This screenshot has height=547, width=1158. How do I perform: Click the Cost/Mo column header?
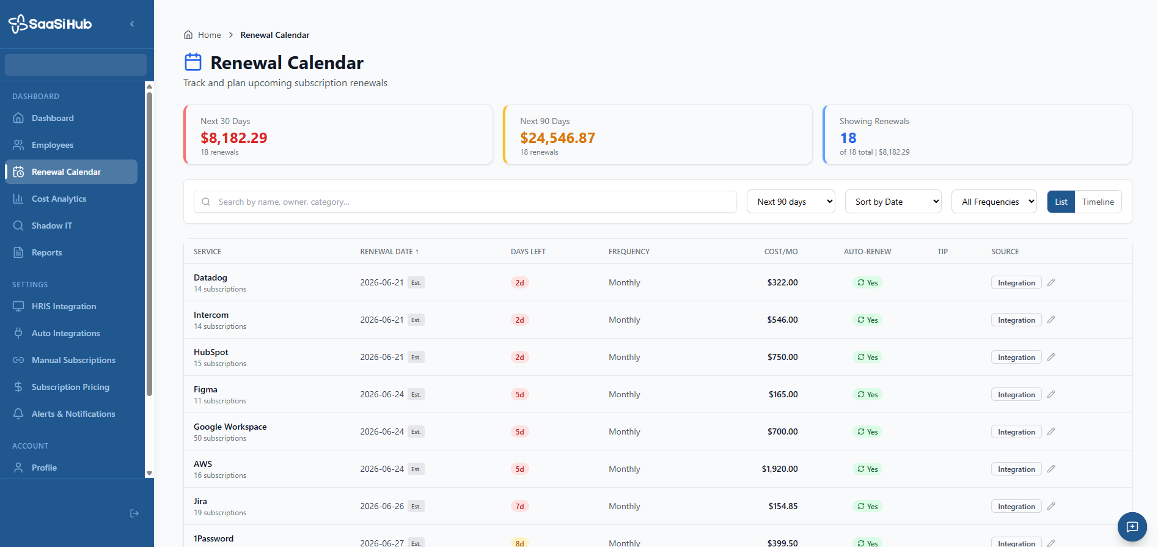(781, 252)
